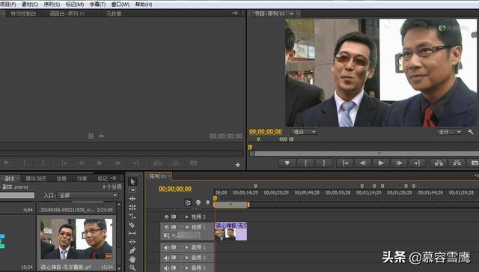Viewport: 479px width, 272px height.
Task: Click Program monitor timecode 00:00:00:00
Action: click(265, 132)
